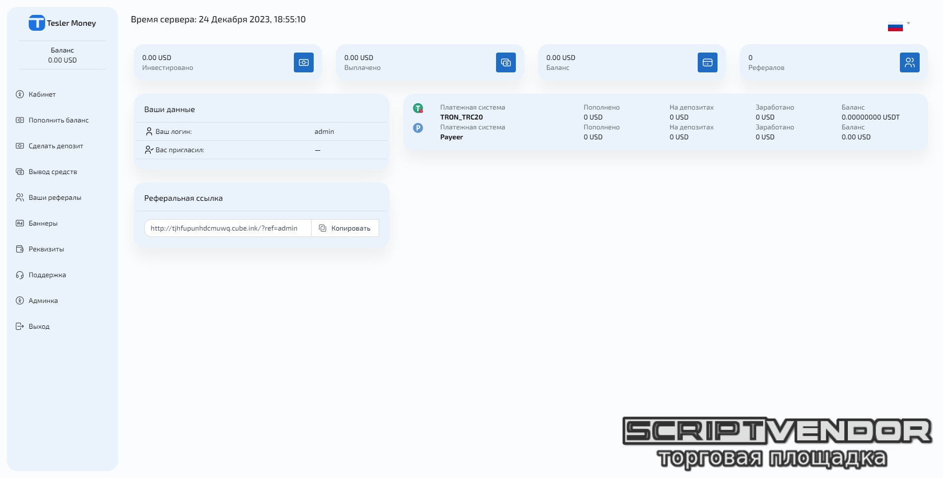This screenshot has height=478, width=943.
Task: Click the Реквизиты sidebar icon
Action: (20, 249)
